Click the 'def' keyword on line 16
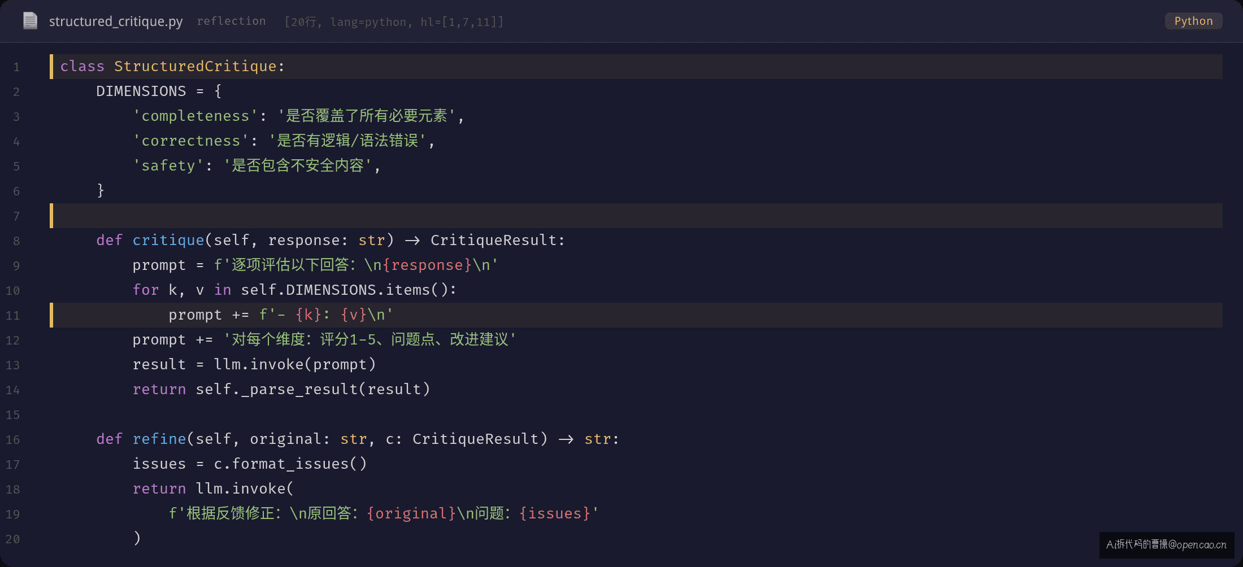This screenshot has width=1243, height=567. [109, 439]
